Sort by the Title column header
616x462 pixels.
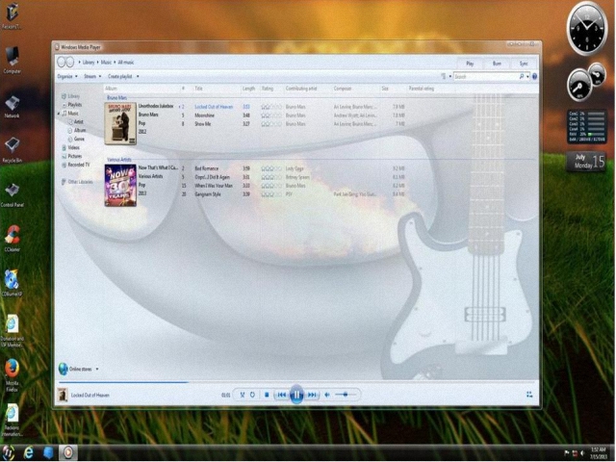point(199,89)
